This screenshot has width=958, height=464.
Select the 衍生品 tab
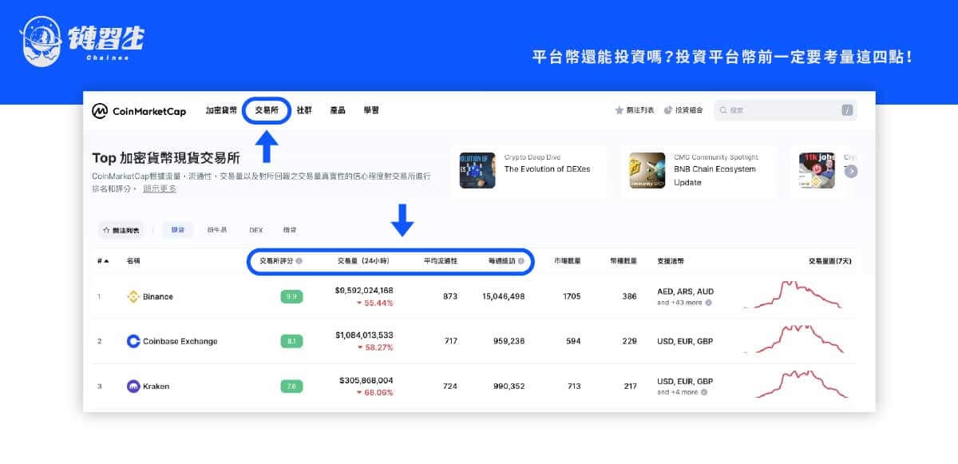(217, 230)
